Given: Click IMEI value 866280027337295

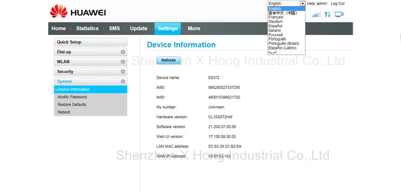Looking at the screenshot, I should coord(224,87).
